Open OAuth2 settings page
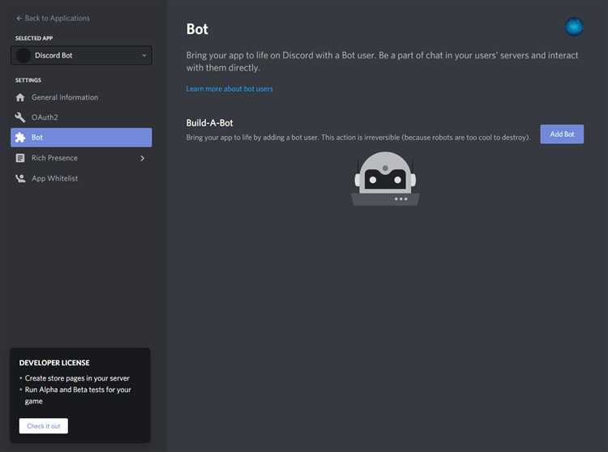The image size is (608, 452). (81, 117)
